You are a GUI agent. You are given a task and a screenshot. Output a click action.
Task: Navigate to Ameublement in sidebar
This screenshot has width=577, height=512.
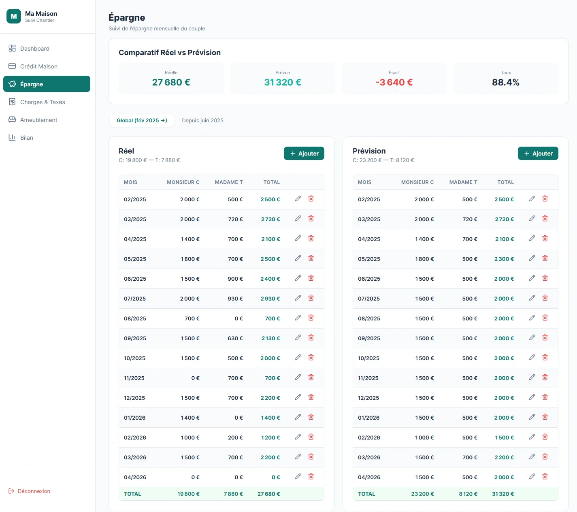coord(39,120)
